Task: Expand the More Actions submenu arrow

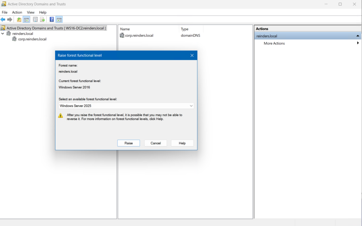Action: 358,43
